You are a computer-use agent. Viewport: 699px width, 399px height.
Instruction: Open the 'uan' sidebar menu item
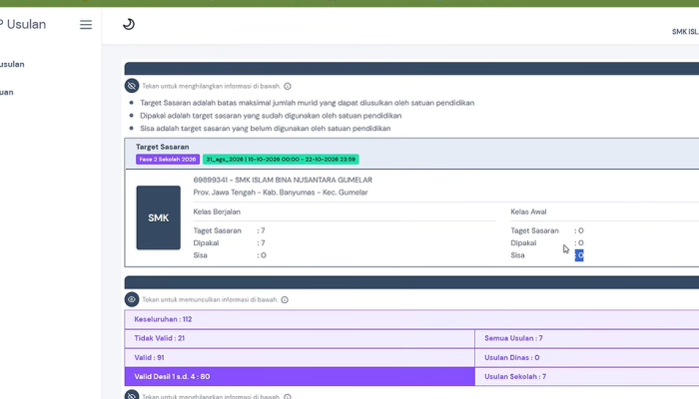coord(7,92)
